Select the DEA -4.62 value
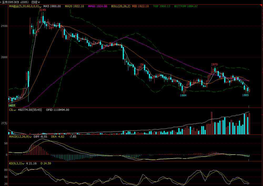The image size is (263, 186). pyautogui.click(x=58, y=137)
